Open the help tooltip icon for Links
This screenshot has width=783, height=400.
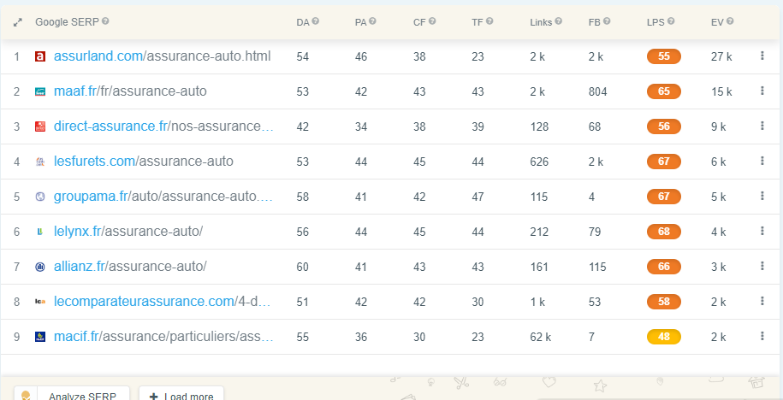tap(558, 21)
